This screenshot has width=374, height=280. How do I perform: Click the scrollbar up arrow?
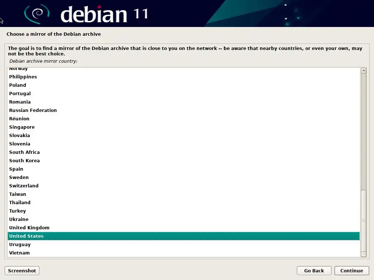(x=363, y=70)
